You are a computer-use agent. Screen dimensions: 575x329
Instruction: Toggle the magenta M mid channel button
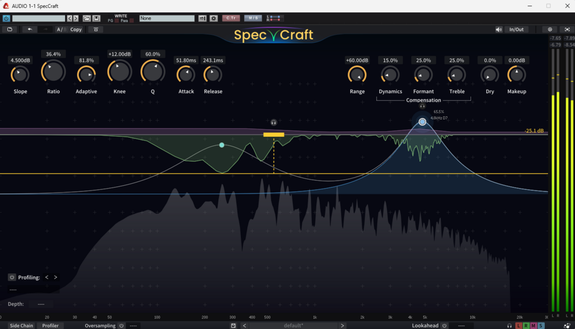coord(533,325)
